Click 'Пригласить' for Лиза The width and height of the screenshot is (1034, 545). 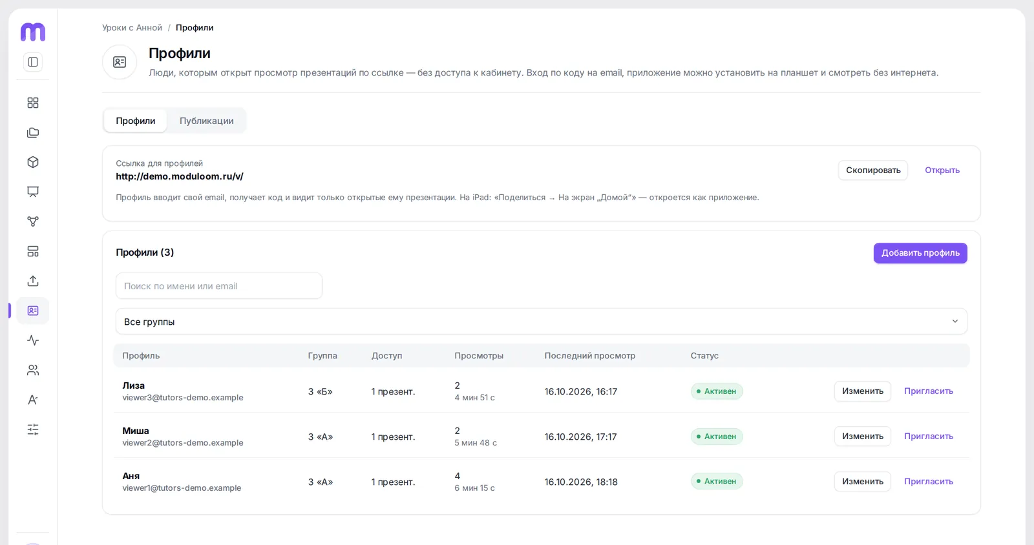pos(929,391)
